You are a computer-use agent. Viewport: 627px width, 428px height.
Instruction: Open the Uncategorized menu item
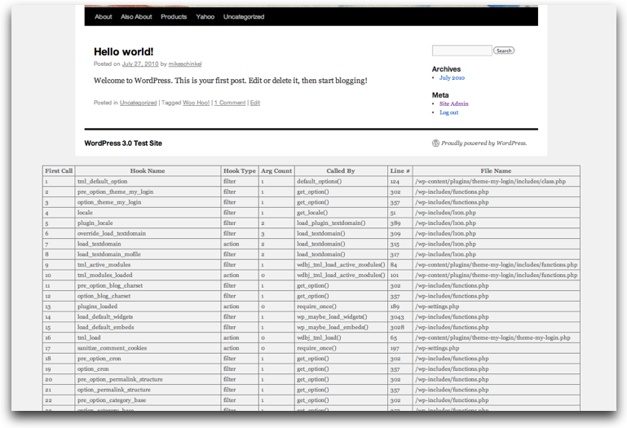244,17
